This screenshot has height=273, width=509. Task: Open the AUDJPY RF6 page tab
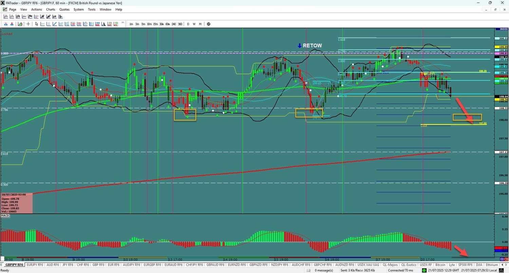[131, 265]
